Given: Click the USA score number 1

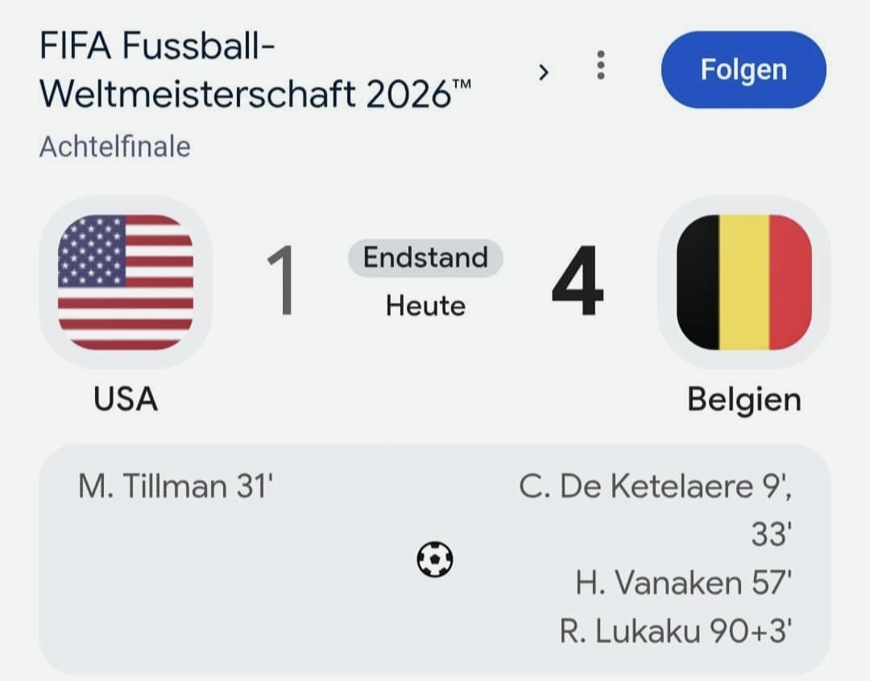Looking at the screenshot, I should tap(281, 281).
